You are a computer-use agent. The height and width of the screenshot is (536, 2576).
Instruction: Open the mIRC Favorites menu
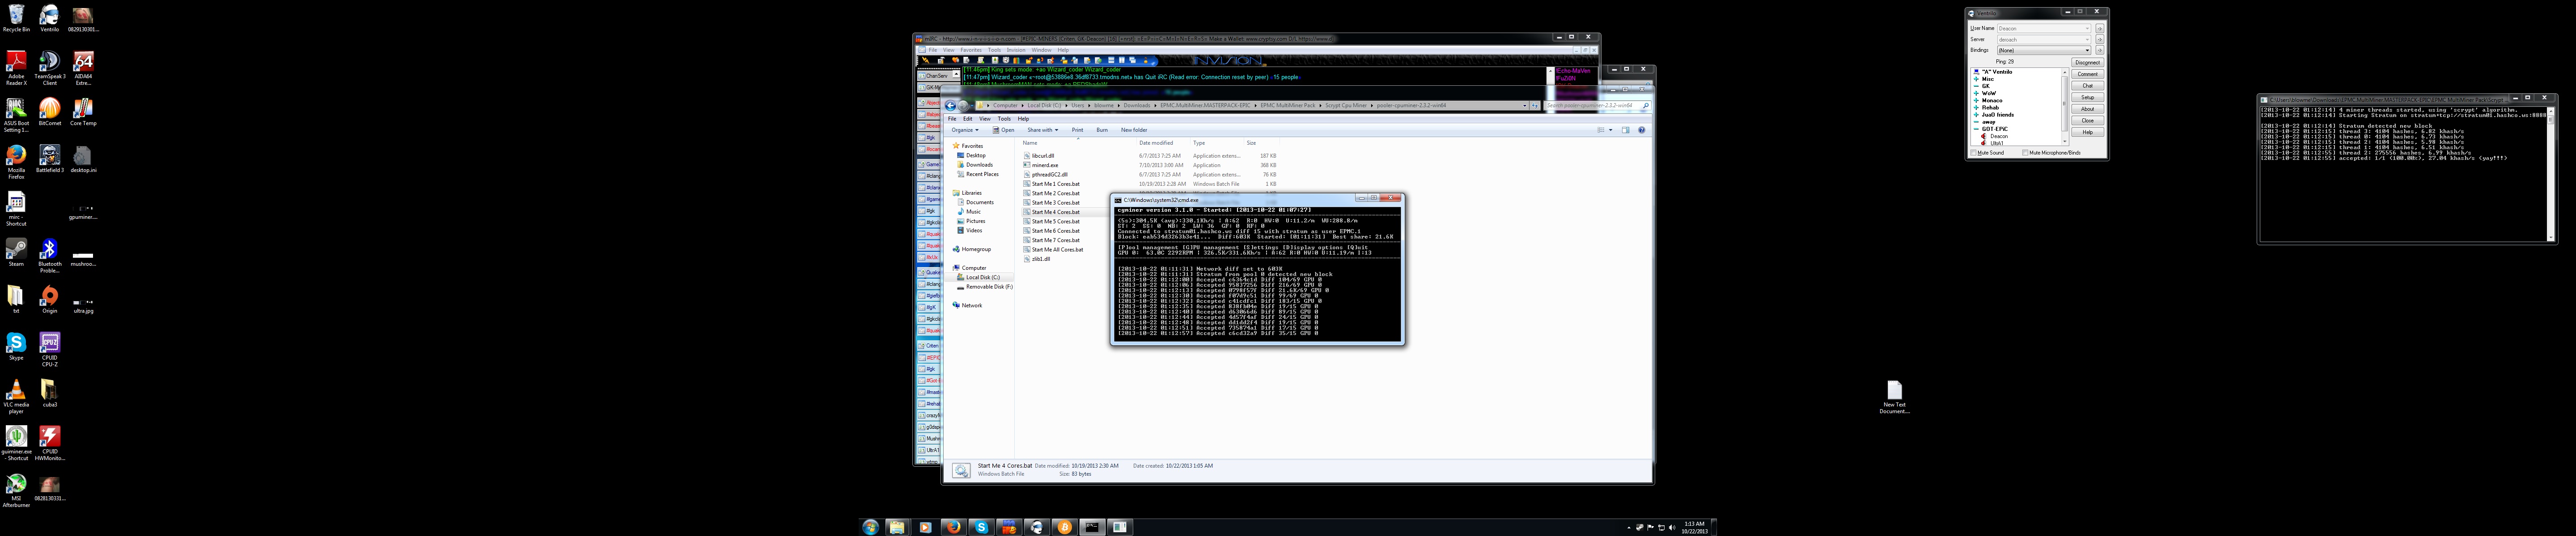click(x=971, y=50)
